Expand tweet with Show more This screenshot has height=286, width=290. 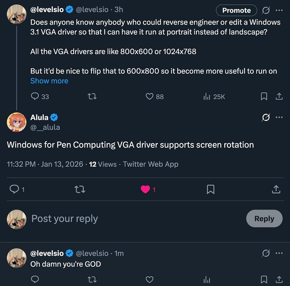pyautogui.click(x=49, y=81)
